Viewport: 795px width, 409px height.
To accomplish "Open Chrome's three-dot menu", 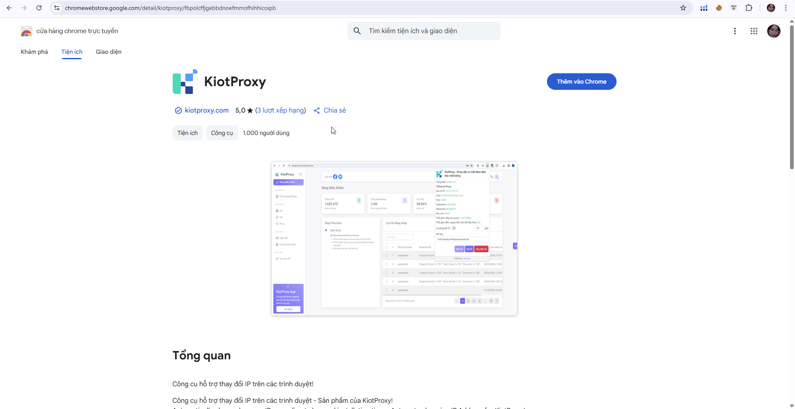I will click(x=785, y=8).
